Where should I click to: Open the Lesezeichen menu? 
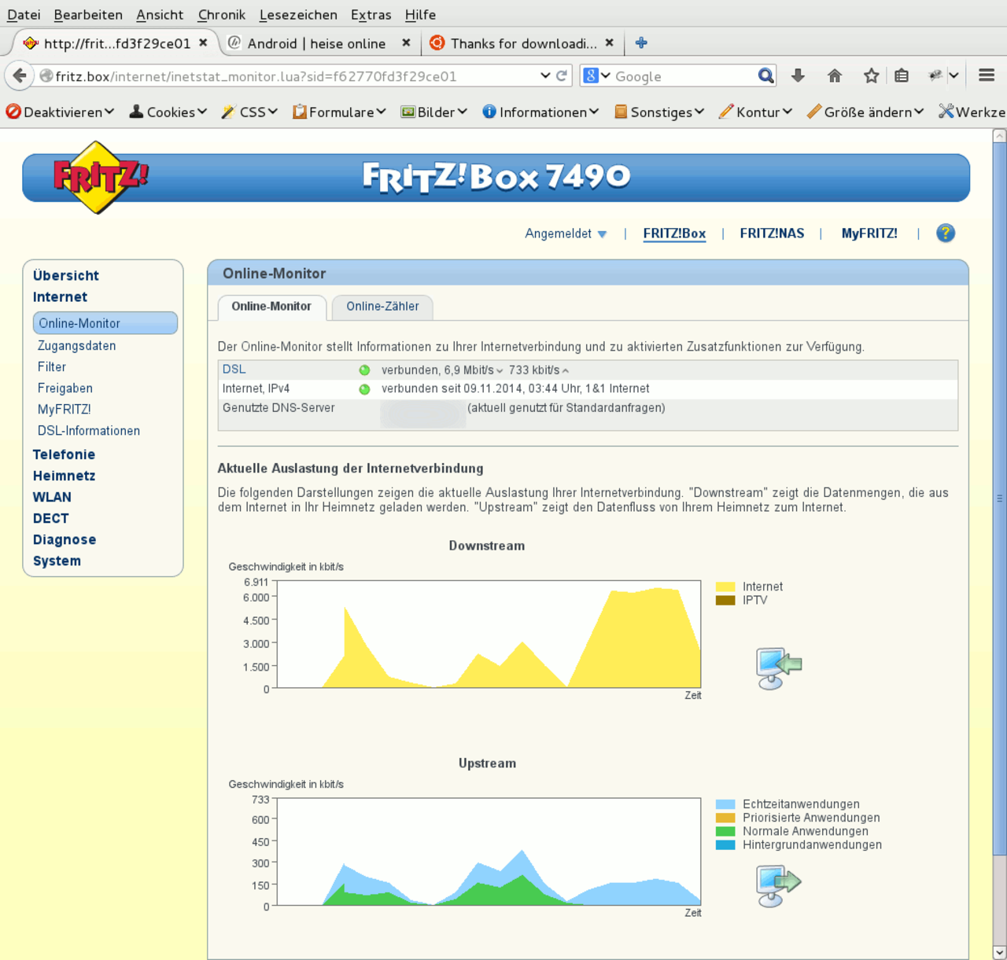click(x=298, y=14)
